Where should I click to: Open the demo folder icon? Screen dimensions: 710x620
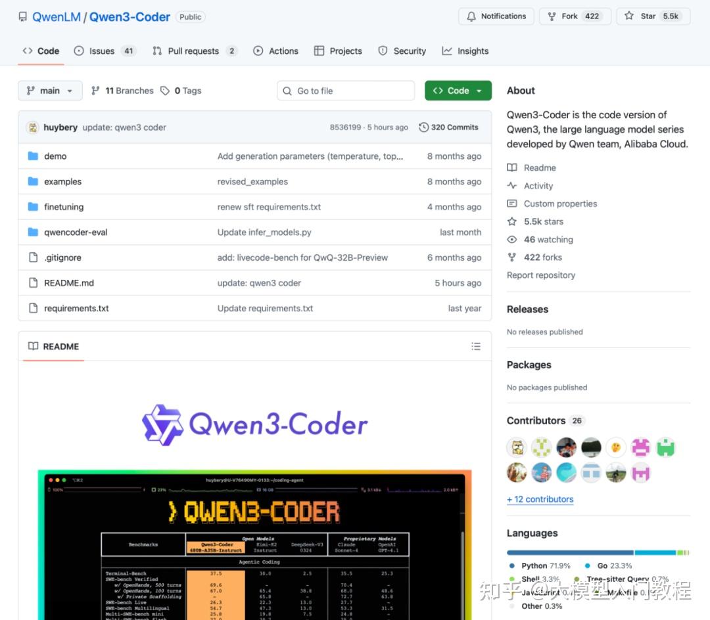click(x=33, y=156)
